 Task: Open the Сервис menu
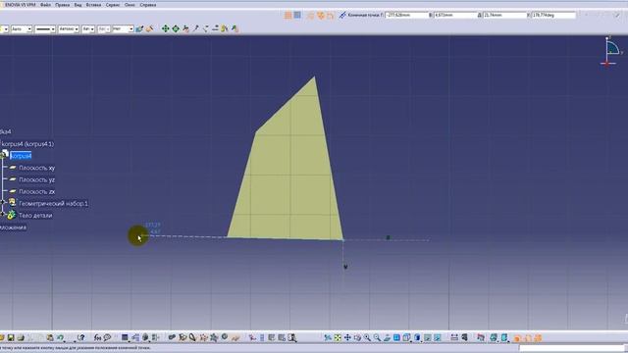coord(113,5)
